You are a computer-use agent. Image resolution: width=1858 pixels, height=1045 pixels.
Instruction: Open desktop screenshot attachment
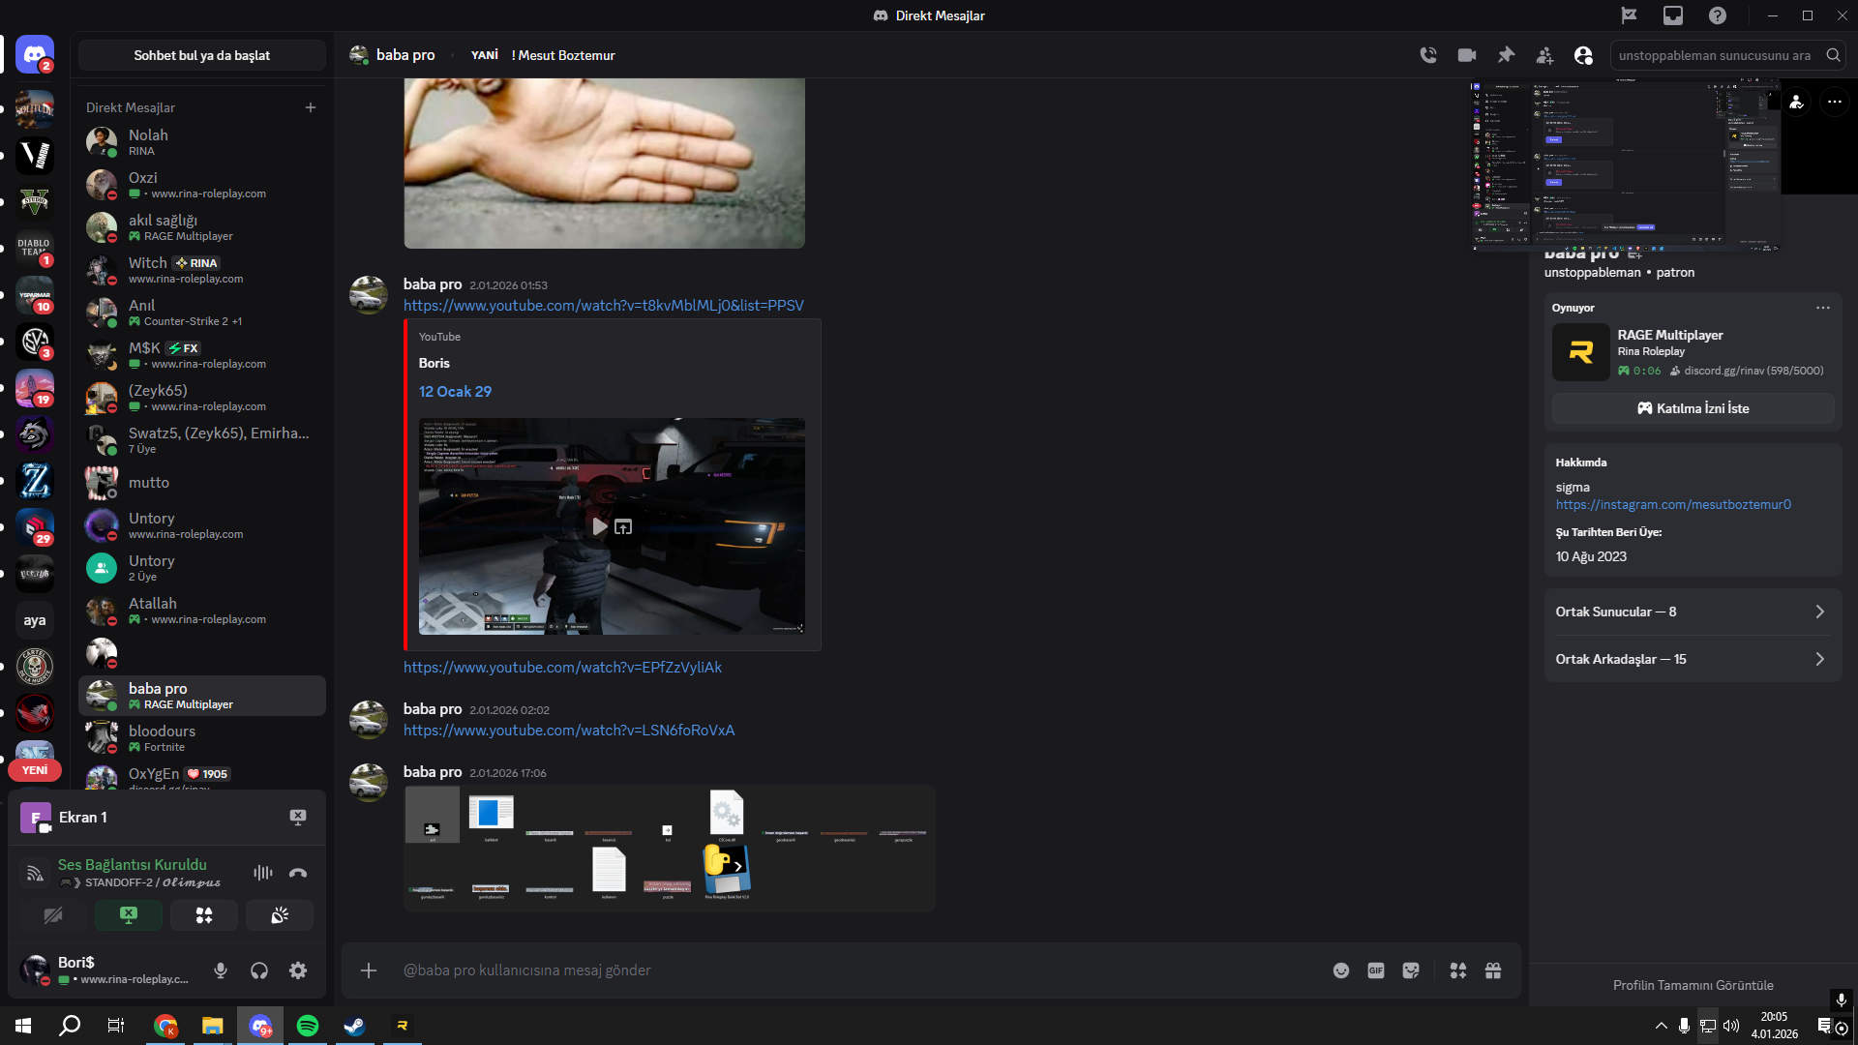pyautogui.click(x=669, y=848)
